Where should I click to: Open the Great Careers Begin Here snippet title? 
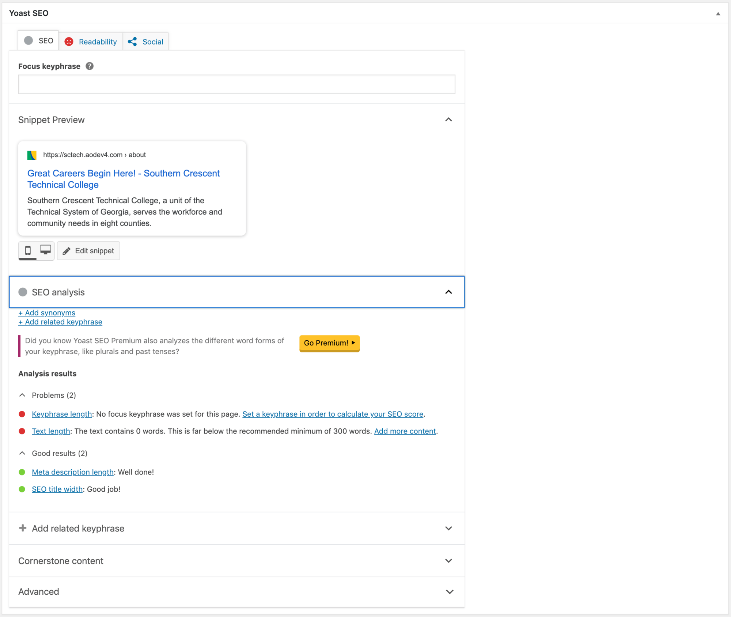(x=124, y=179)
